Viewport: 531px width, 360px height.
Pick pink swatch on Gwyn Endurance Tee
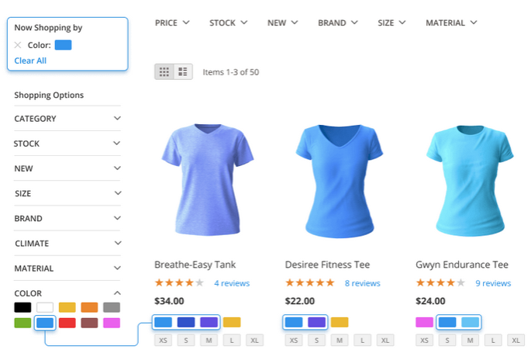tap(424, 322)
